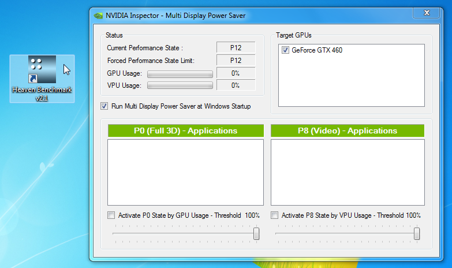The image size is (452, 268).
Task: Click the VPU Usage percentage readout
Action: click(x=236, y=85)
